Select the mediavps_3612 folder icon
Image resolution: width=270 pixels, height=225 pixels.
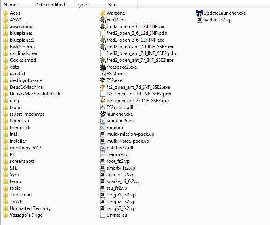6,148
